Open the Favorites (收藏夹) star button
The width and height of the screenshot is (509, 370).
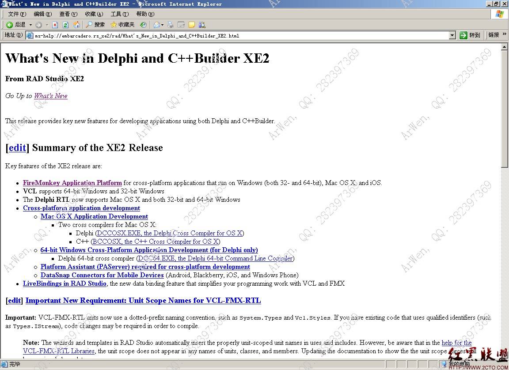point(122,25)
